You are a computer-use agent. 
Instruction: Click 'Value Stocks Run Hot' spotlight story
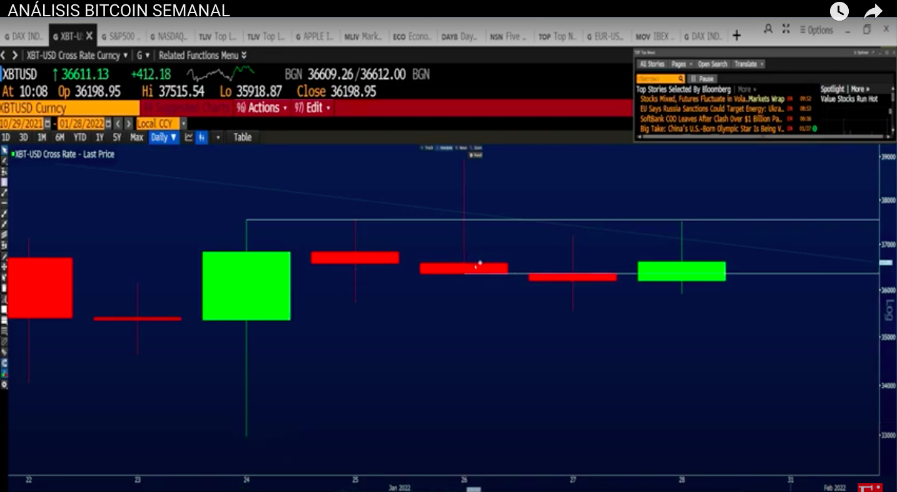[849, 99]
